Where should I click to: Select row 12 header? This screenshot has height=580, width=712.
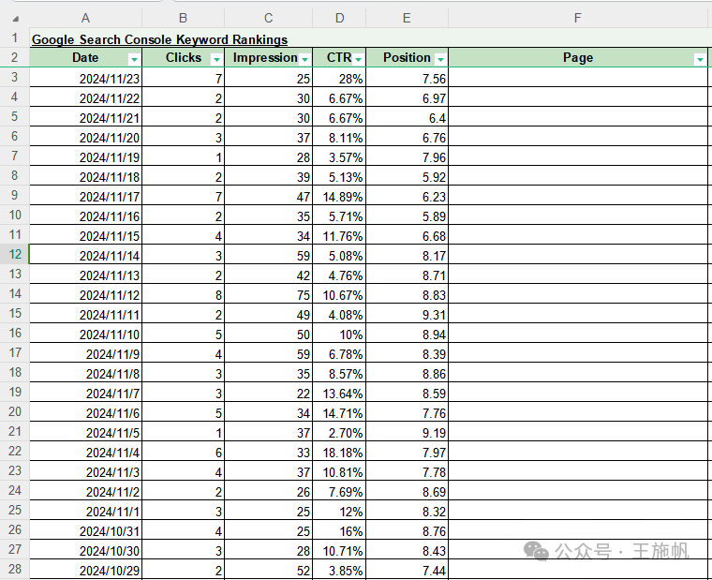[15, 254]
